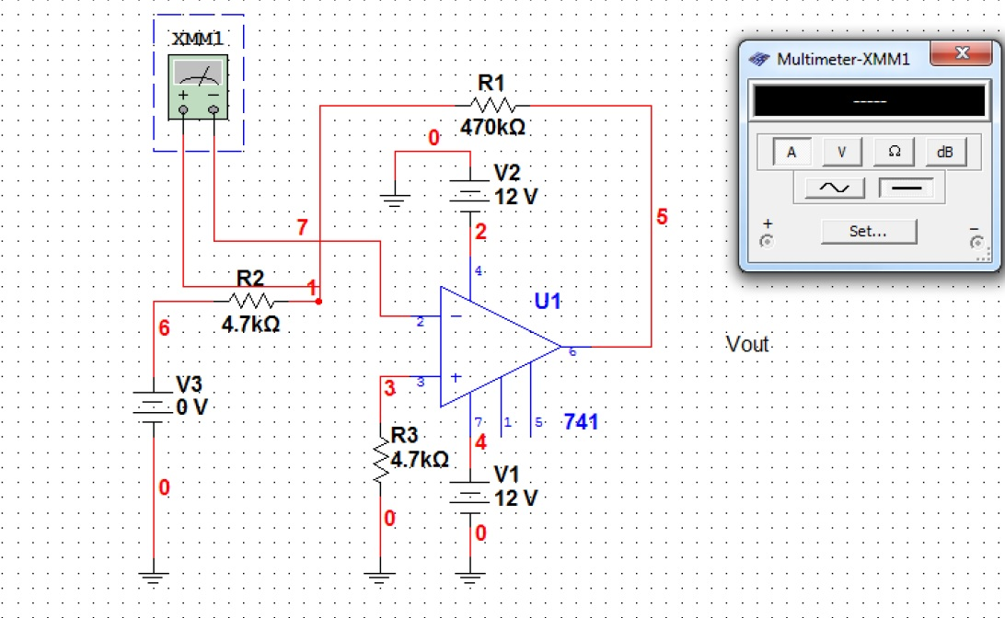
Task: Select resistor R2 labeled 4.7kΩ
Action: click(250, 300)
